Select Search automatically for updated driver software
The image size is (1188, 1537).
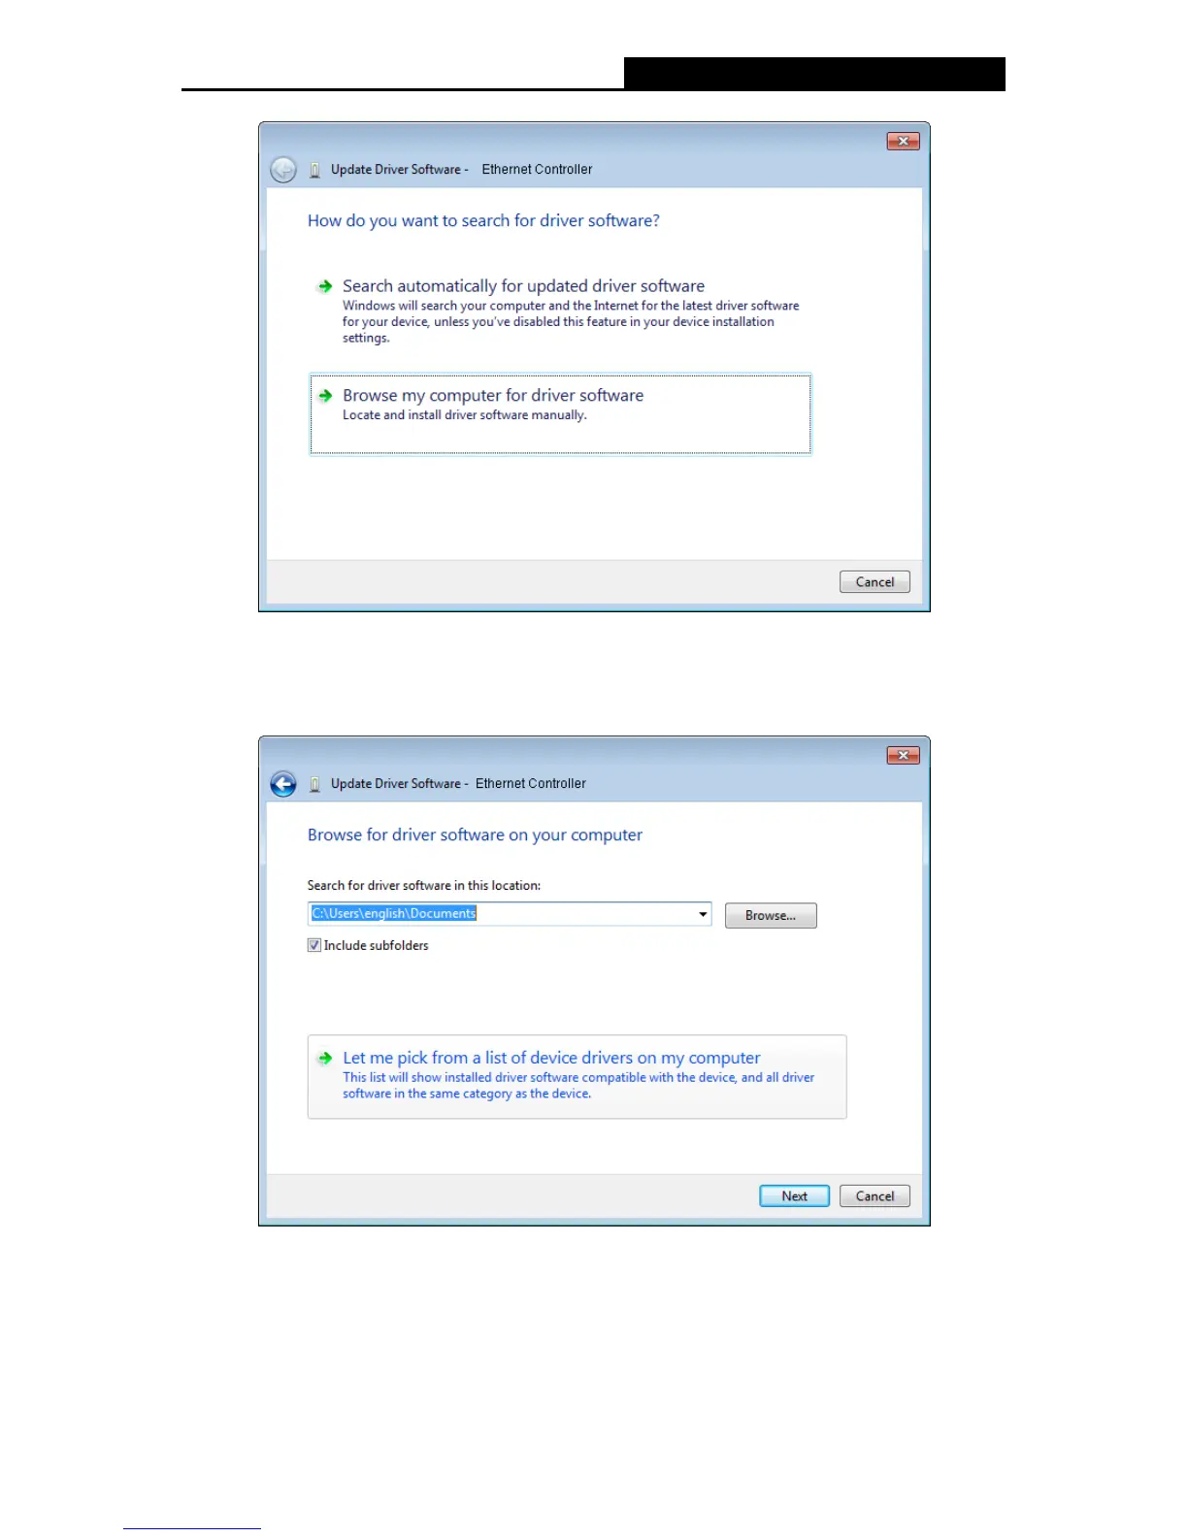(560, 311)
